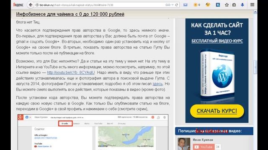This screenshot has width=268, height=150.
Task: Open the mail envelope icon in toolbar
Action: 185,5
